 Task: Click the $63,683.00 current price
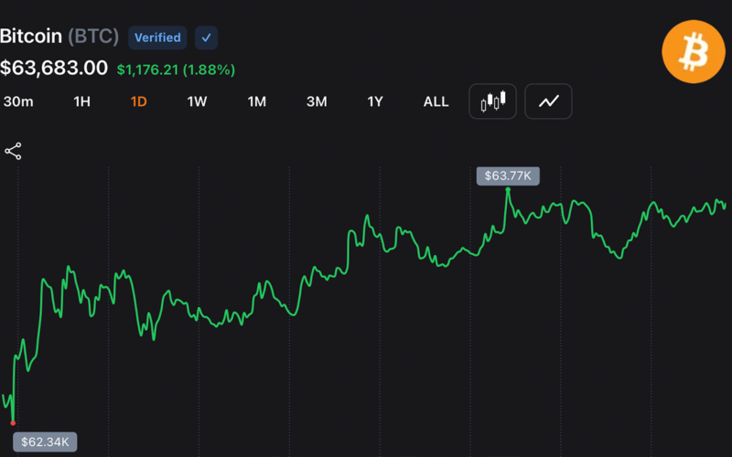pyautogui.click(x=54, y=68)
